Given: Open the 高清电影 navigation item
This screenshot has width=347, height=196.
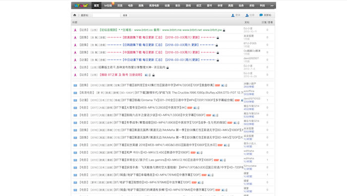Looking at the screenshot, I should (154, 5).
